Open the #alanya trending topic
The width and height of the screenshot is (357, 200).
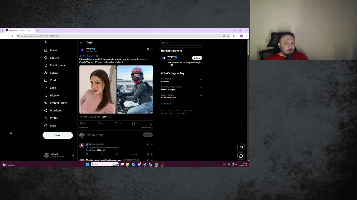click(165, 82)
